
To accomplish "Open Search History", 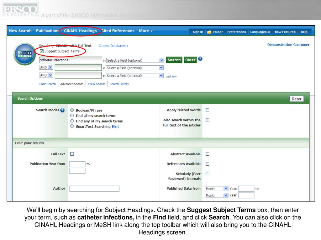I will click(x=119, y=84).
